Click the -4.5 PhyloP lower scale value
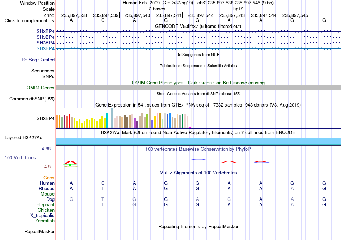This screenshot has width=341, height=240. pyautogui.click(x=47, y=167)
